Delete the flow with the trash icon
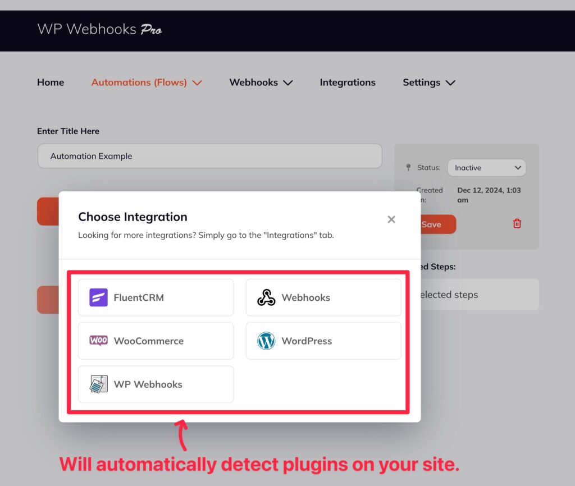575x486 pixels. (517, 223)
